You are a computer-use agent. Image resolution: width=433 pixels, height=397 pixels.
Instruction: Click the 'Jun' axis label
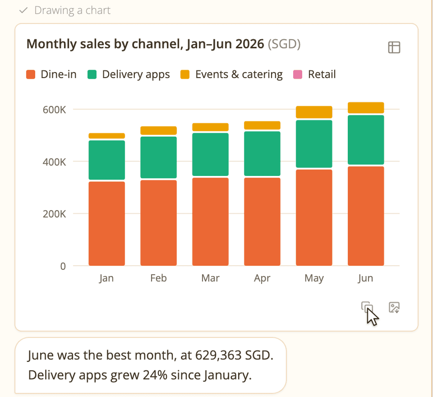coord(366,278)
